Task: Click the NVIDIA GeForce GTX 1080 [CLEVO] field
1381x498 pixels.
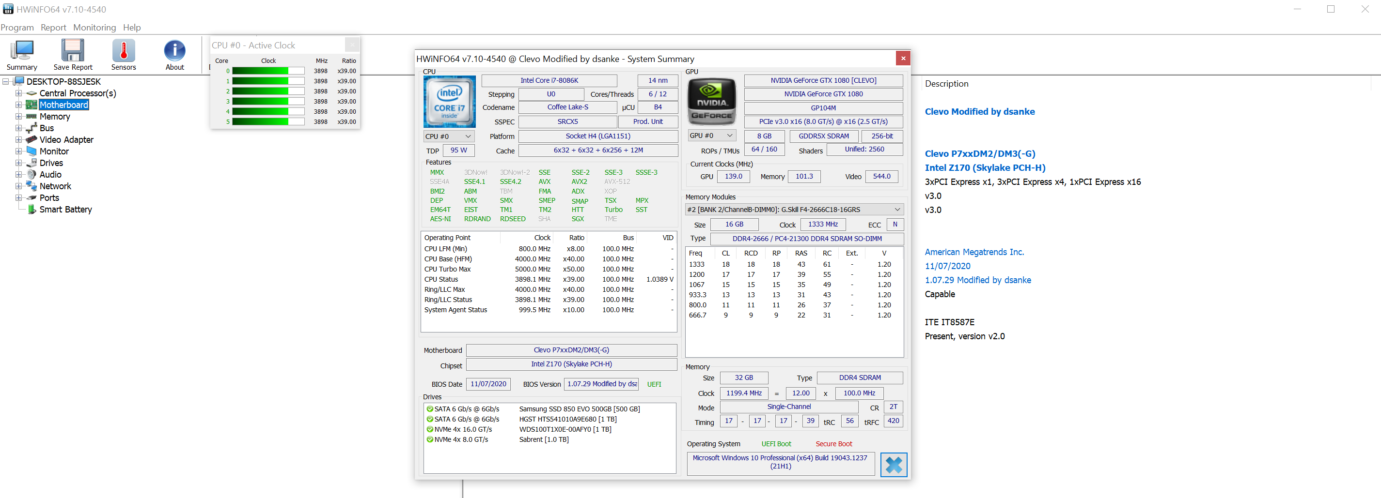Action: [x=823, y=80]
